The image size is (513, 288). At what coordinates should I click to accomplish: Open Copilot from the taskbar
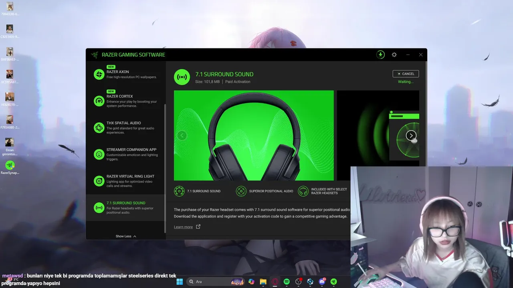coord(251,282)
